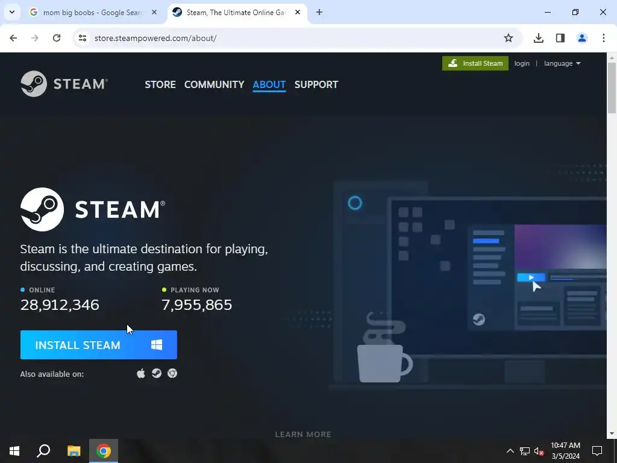Click the login link

pyautogui.click(x=522, y=63)
